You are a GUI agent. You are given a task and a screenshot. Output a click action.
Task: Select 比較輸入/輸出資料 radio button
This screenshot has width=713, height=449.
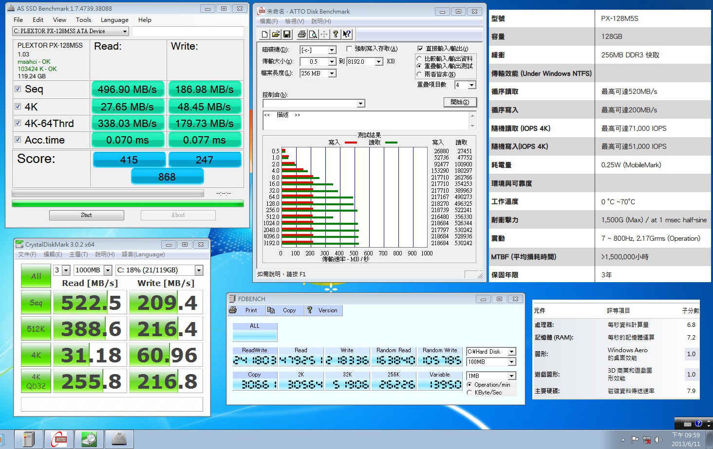[x=419, y=58]
